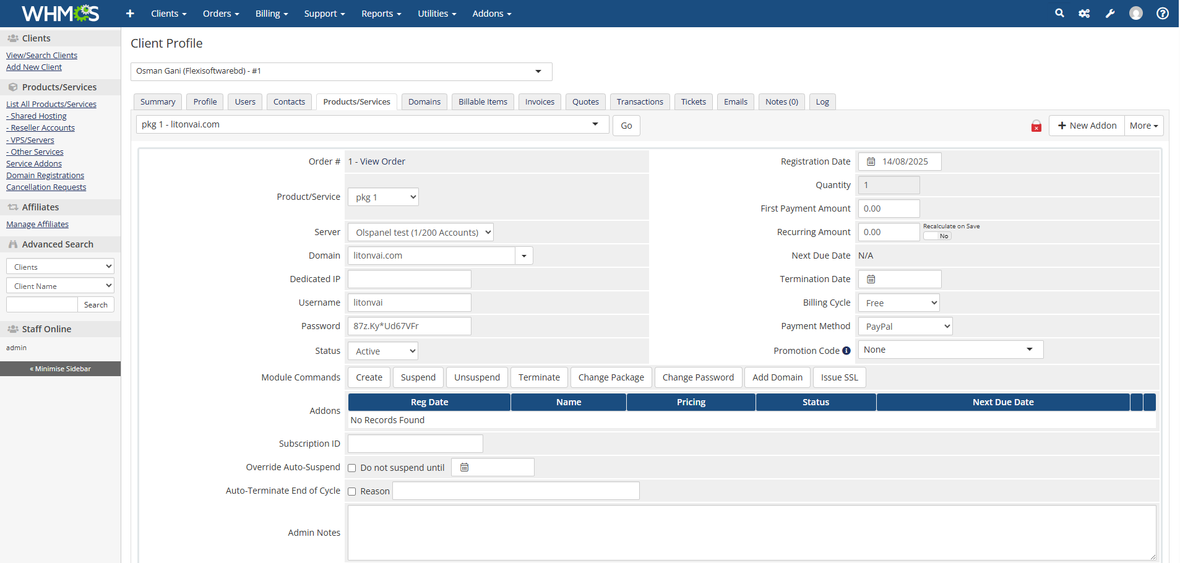The image size is (1180, 563).
Task: Open the Billing menu in top navigation
Action: 272,14
